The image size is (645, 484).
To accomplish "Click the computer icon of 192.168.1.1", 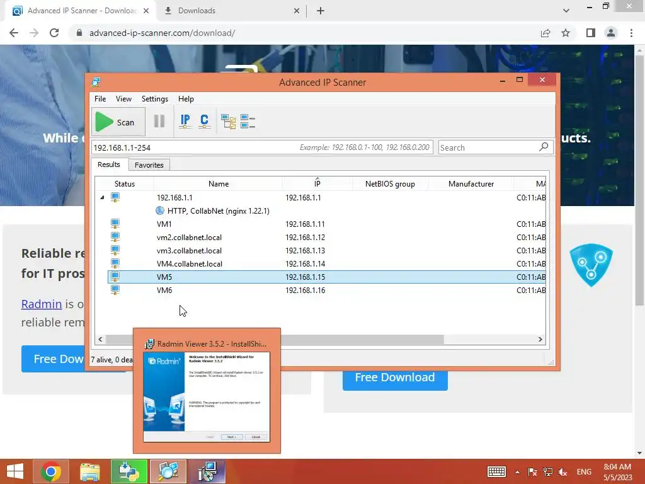I will 115,197.
